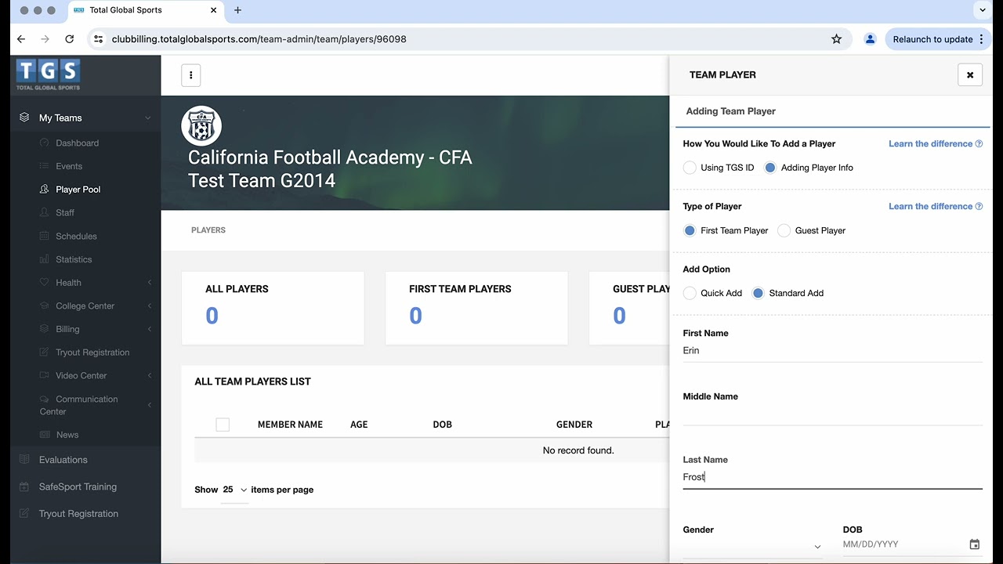Go to the bottom Tryout Registration item

pyautogui.click(x=78, y=514)
